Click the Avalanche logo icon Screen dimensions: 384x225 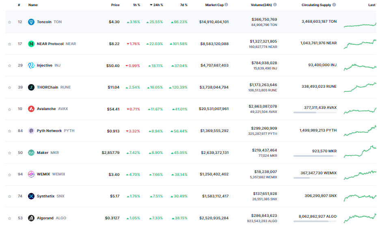coord(31,109)
